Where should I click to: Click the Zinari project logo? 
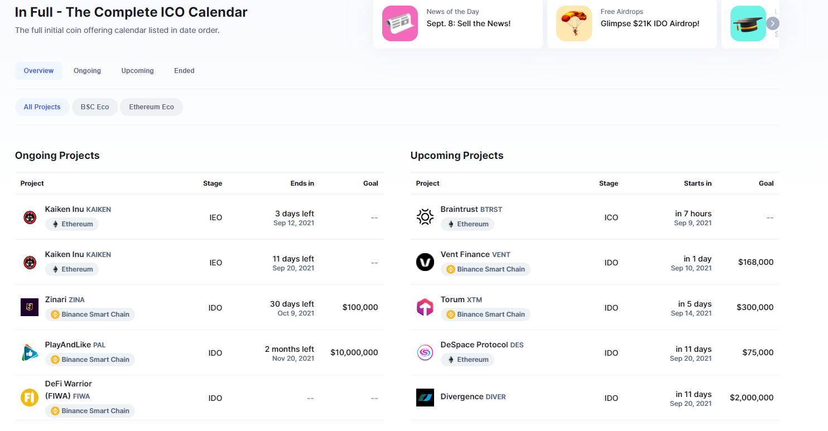pos(30,307)
